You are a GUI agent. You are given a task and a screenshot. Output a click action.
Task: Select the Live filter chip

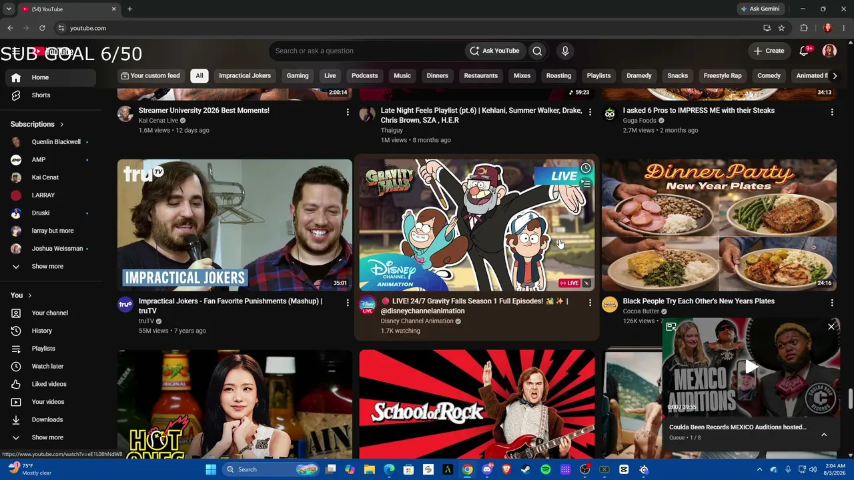coord(330,75)
